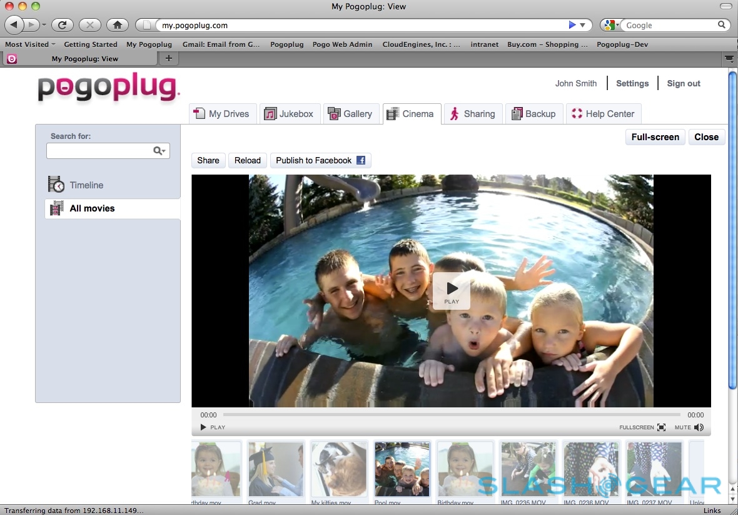Viewport: 738px width, 515px height.
Task: Select All movies in sidebar
Action: click(x=92, y=208)
